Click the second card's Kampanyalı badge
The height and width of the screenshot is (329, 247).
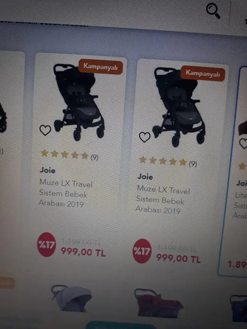(203, 74)
